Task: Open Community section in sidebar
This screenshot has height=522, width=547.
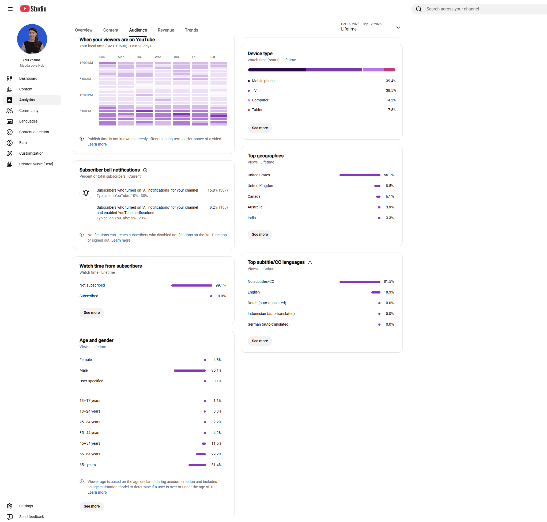Action: 32,111
